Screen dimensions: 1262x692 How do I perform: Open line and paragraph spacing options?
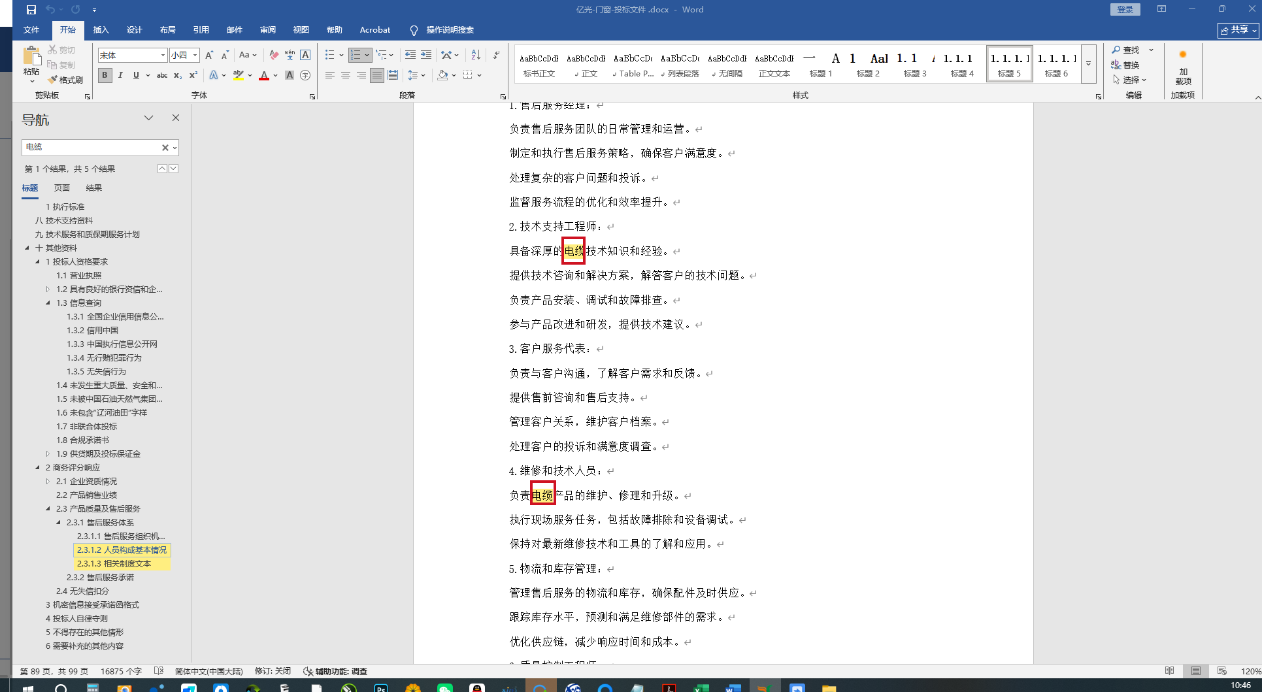(416, 75)
